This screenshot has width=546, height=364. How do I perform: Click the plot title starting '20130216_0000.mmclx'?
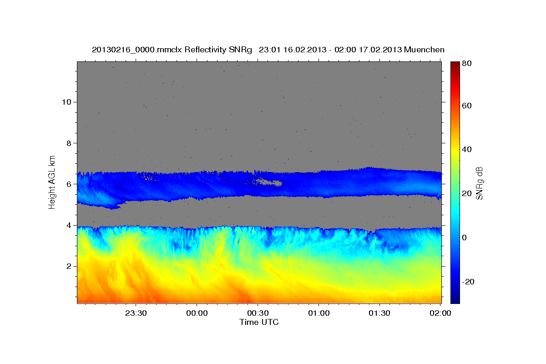point(268,50)
